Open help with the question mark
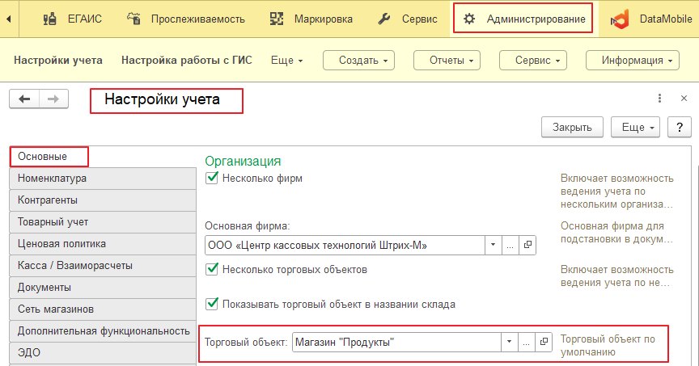 pos(680,128)
